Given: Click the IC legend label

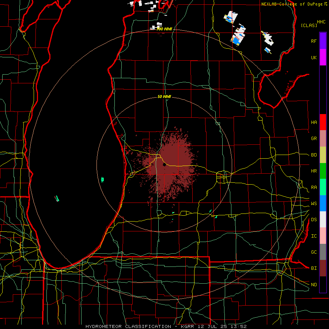Looking at the screenshot, I should [x=314, y=236].
